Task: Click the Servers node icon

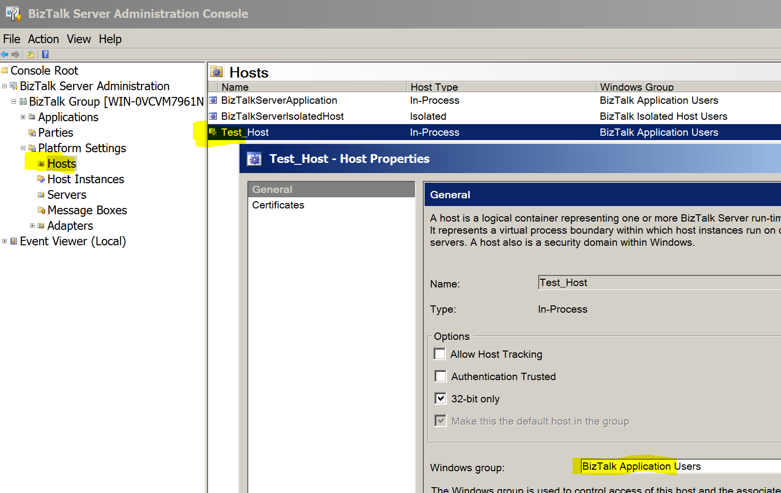Action: coord(41,194)
